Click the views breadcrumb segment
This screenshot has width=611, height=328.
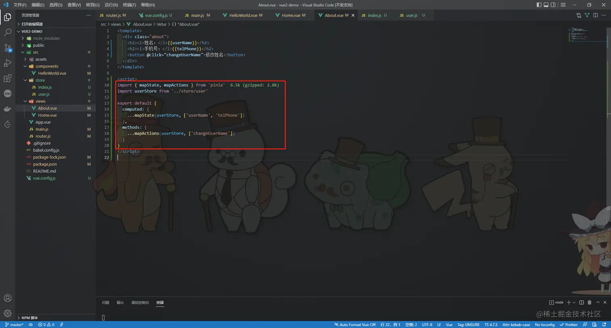[116, 24]
